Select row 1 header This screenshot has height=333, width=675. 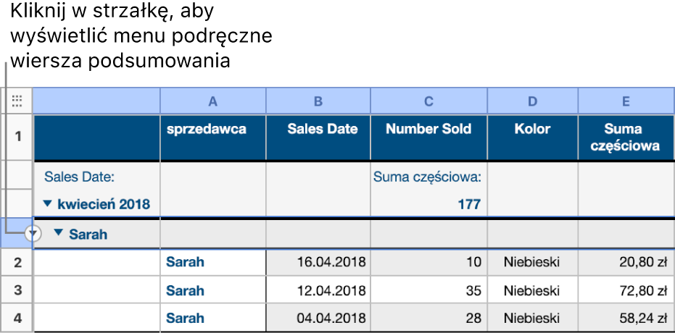click(x=17, y=137)
